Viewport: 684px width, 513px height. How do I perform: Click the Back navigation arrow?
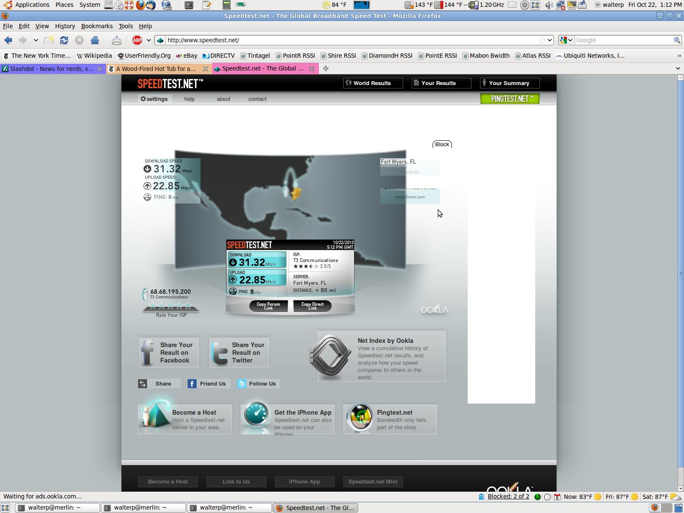(8, 40)
